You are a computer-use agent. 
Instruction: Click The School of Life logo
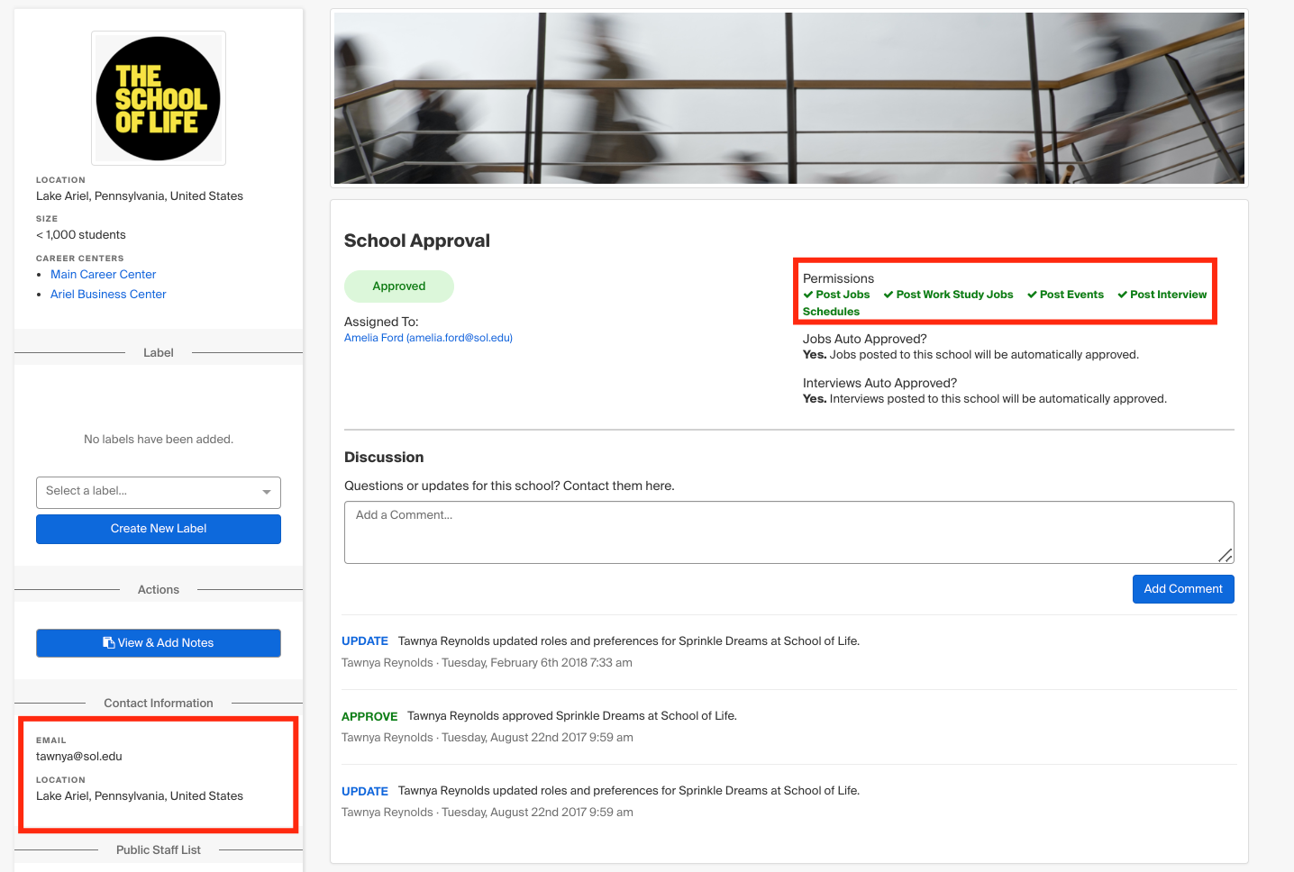click(159, 98)
